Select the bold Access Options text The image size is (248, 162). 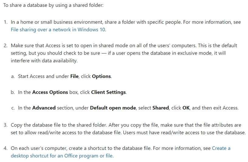pyautogui.click(x=50, y=92)
